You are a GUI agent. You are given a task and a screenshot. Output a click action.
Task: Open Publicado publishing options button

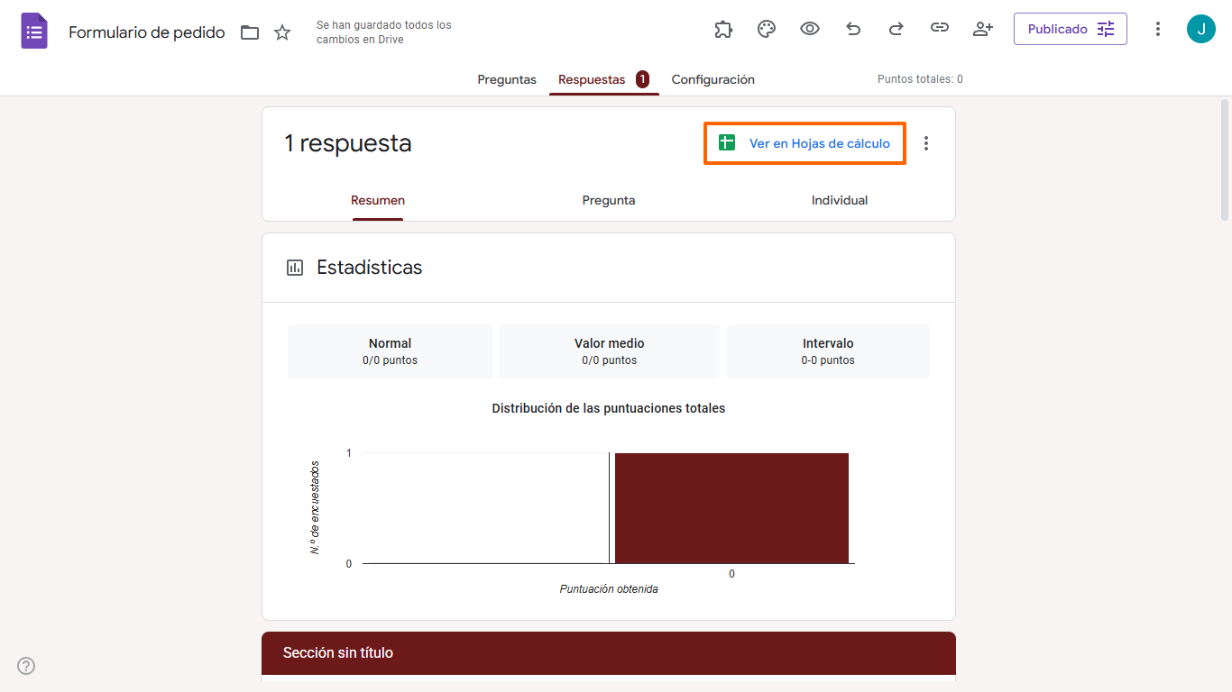click(1071, 29)
